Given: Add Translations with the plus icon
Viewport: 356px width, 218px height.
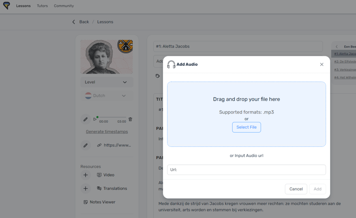Looking at the screenshot, I should pos(86,188).
